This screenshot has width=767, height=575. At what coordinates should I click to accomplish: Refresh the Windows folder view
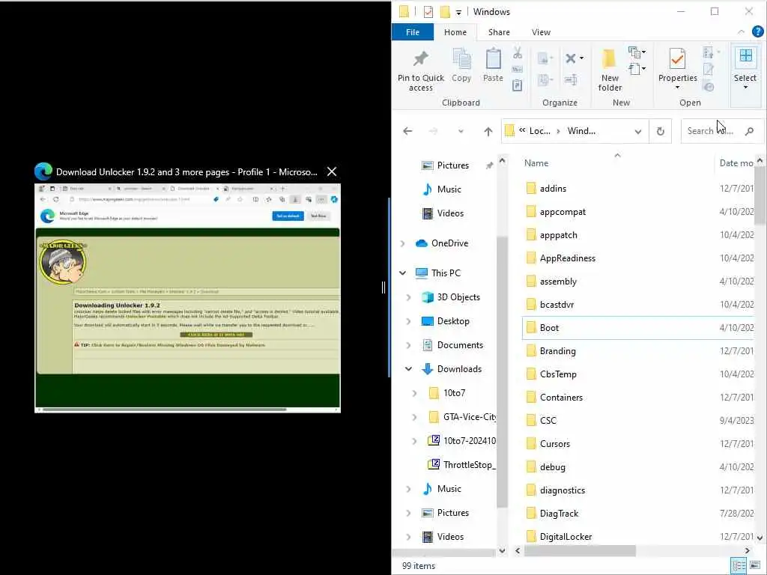pos(661,131)
